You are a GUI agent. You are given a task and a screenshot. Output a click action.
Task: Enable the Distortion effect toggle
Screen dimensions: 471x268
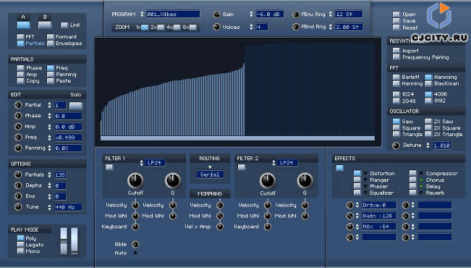357,173
